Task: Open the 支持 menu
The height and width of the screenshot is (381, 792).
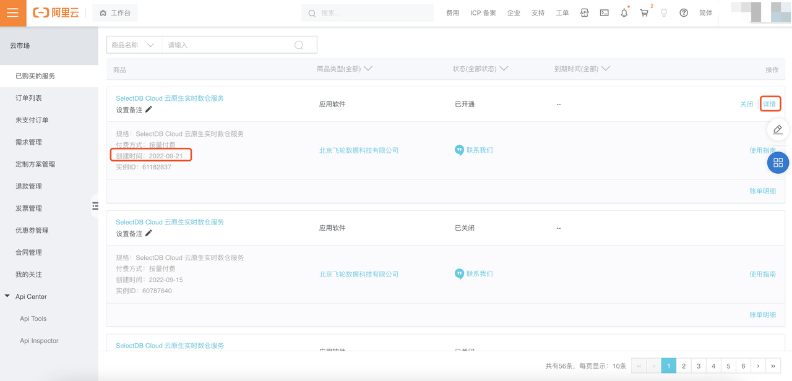Action: 538,13
